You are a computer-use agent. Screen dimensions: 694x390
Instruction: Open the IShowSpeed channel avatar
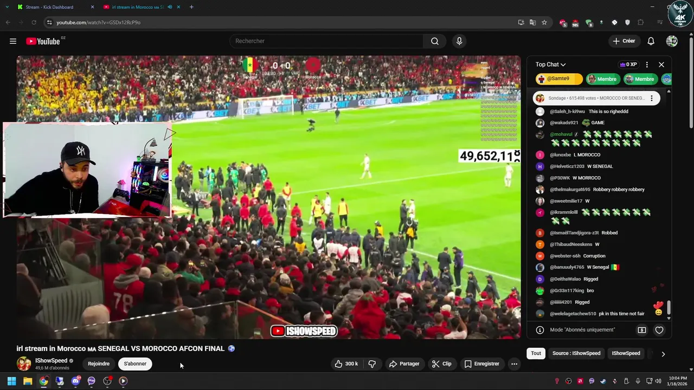(x=24, y=363)
